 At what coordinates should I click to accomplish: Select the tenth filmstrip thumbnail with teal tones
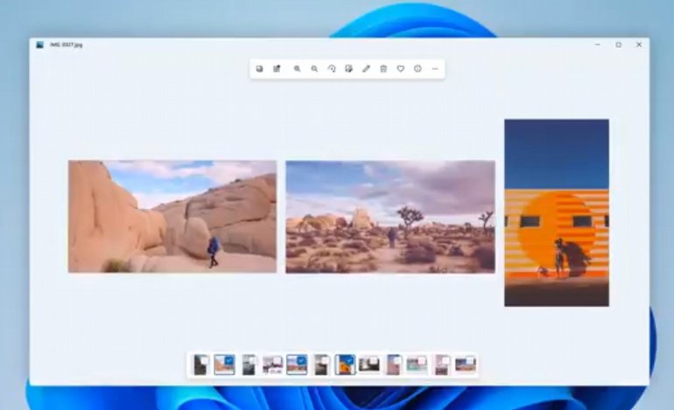point(417,365)
